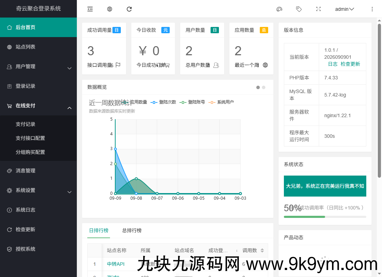Open 检查更新 in the sidebar
The image size is (382, 277).
[38, 229]
